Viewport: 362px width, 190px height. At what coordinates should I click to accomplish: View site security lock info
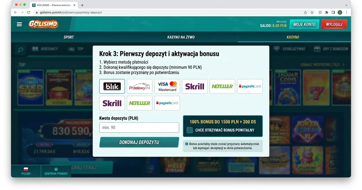coord(37,12)
